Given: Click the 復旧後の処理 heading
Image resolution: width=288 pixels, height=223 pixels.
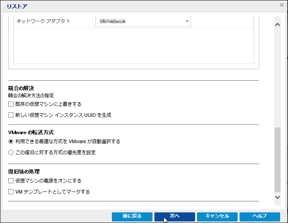Looking at the screenshot, I should click(x=24, y=171).
